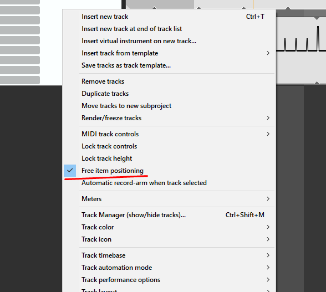Enable Automatic record-arm when track selected
326x292 pixels.
(x=169, y=183)
